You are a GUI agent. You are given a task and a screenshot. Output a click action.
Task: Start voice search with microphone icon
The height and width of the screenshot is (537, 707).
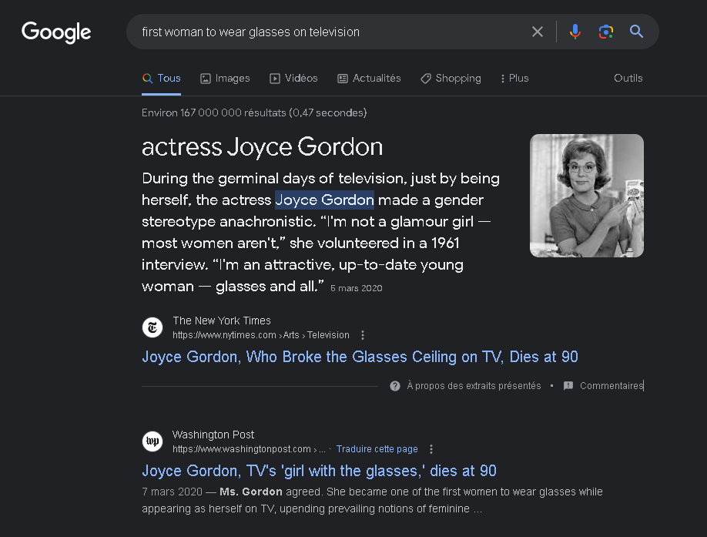575,32
